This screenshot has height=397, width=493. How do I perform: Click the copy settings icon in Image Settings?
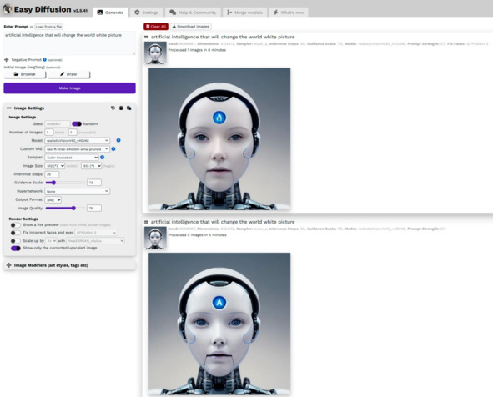(x=129, y=108)
